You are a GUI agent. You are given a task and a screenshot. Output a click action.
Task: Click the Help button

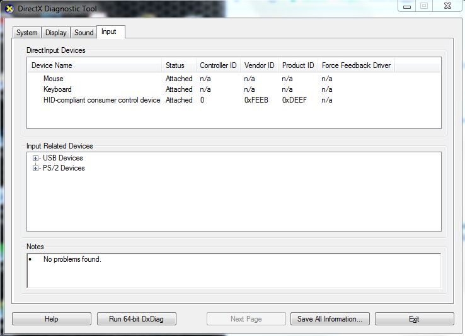52,319
